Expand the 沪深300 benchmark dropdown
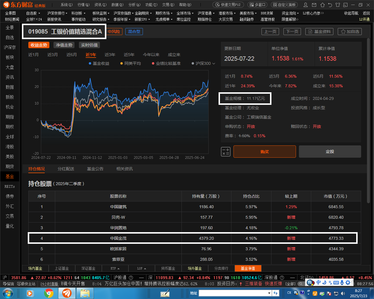 pos(214,63)
